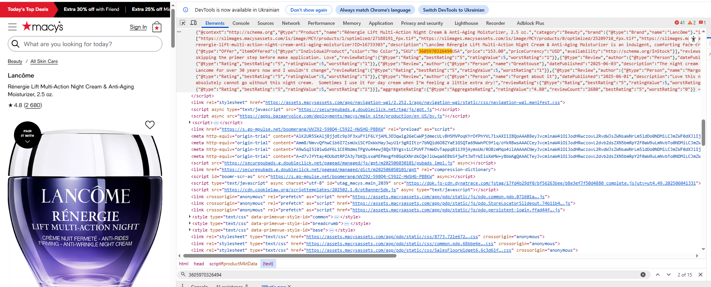Screen dimensions: 711x287
Task: Go to next search match
Action: pos(669,275)
